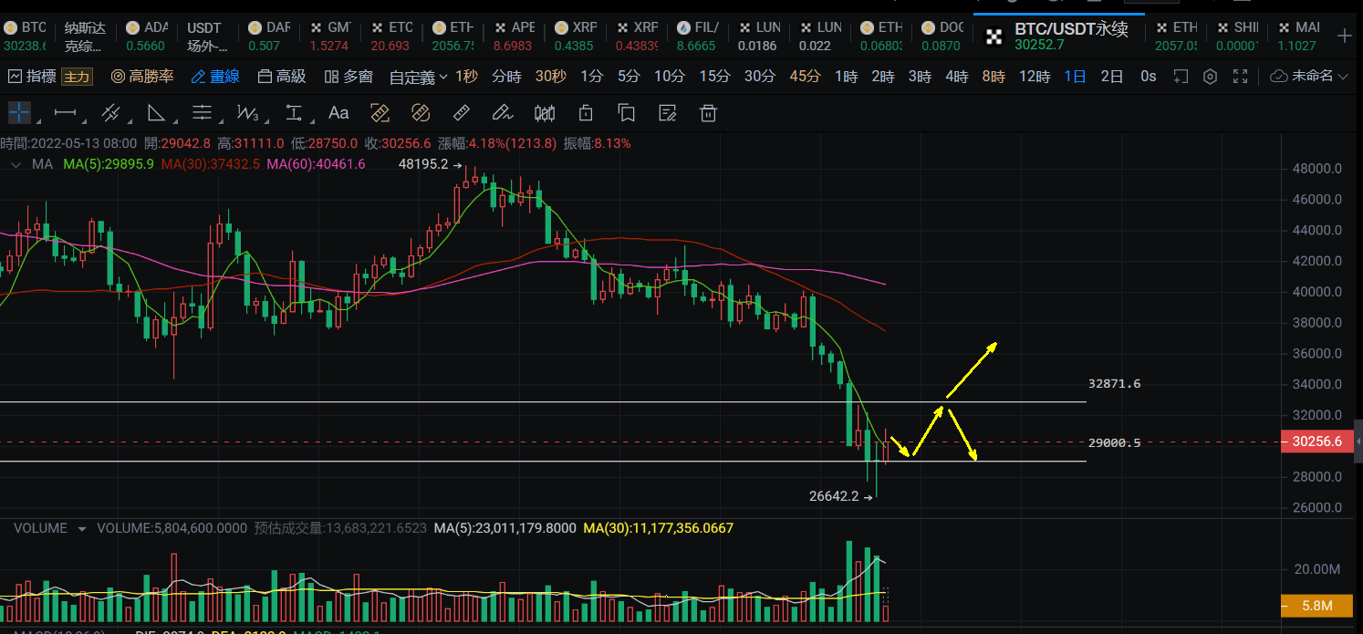1363x634 pixels.
Task: Switch chart to 15分 interval
Action: pyautogui.click(x=714, y=77)
